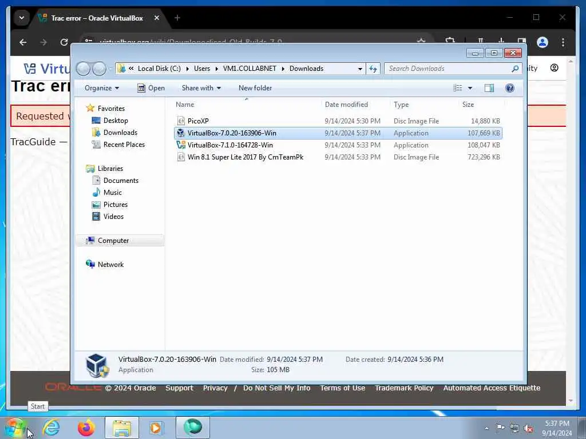Click the VirtualBox-7.0.20-163906-Win application icon
The height and width of the screenshot is (439, 586).
(x=181, y=133)
